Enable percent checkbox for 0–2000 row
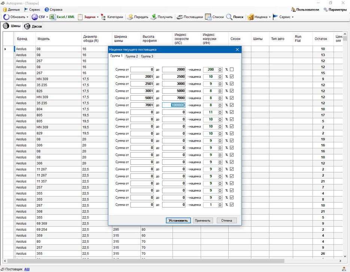Viewport: 350px width, 272px height. tap(232, 69)
